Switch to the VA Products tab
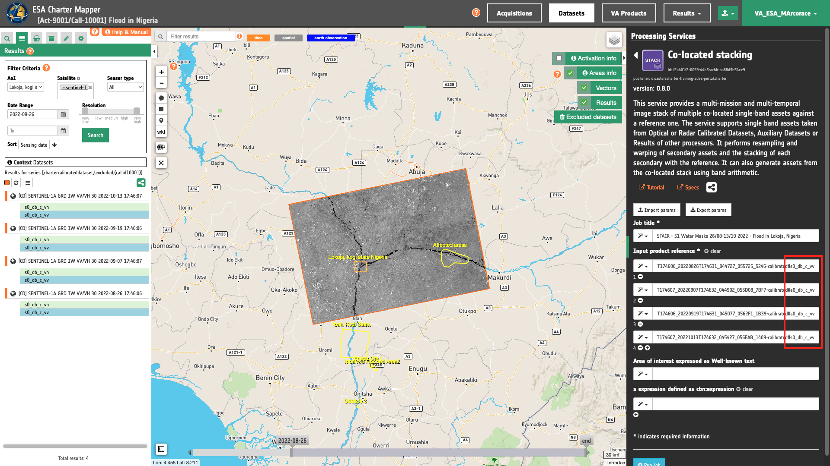Viewport: 830px width, 466px height. point(629,13)
